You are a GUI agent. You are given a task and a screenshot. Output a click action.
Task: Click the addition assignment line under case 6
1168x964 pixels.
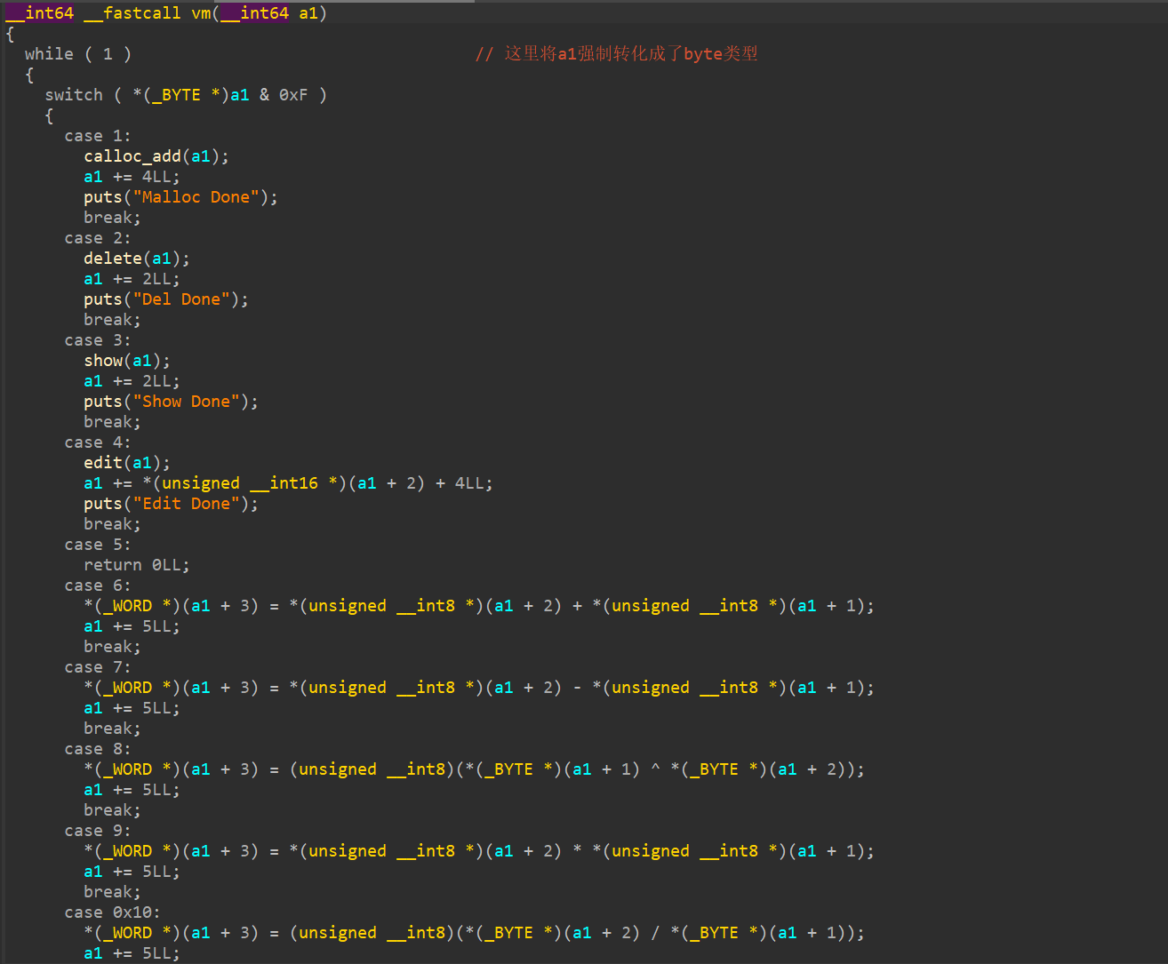click(x=479, y=606)
